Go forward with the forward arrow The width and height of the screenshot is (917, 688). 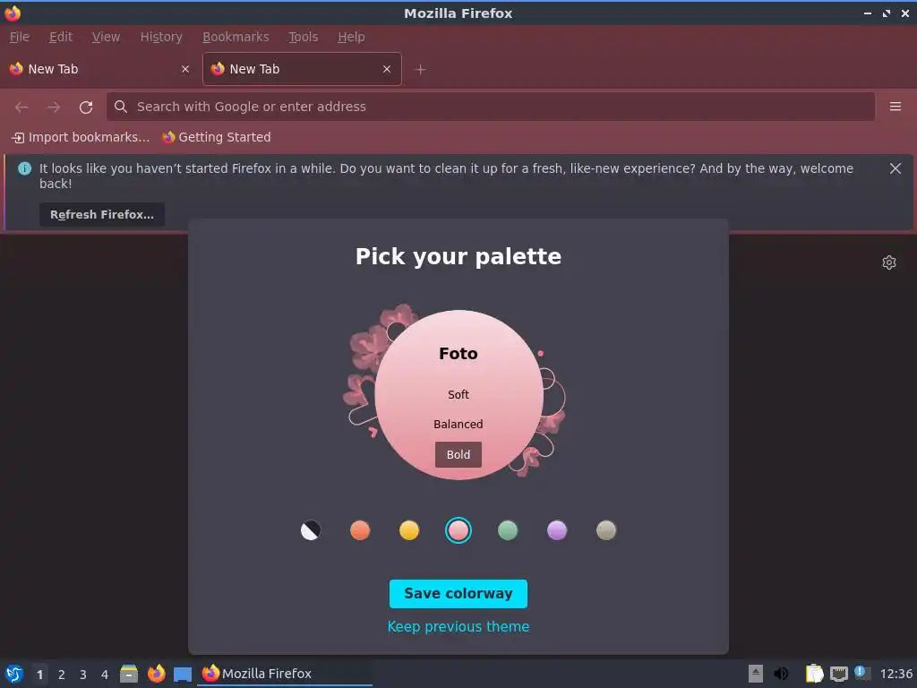click(x=53, y=107)
